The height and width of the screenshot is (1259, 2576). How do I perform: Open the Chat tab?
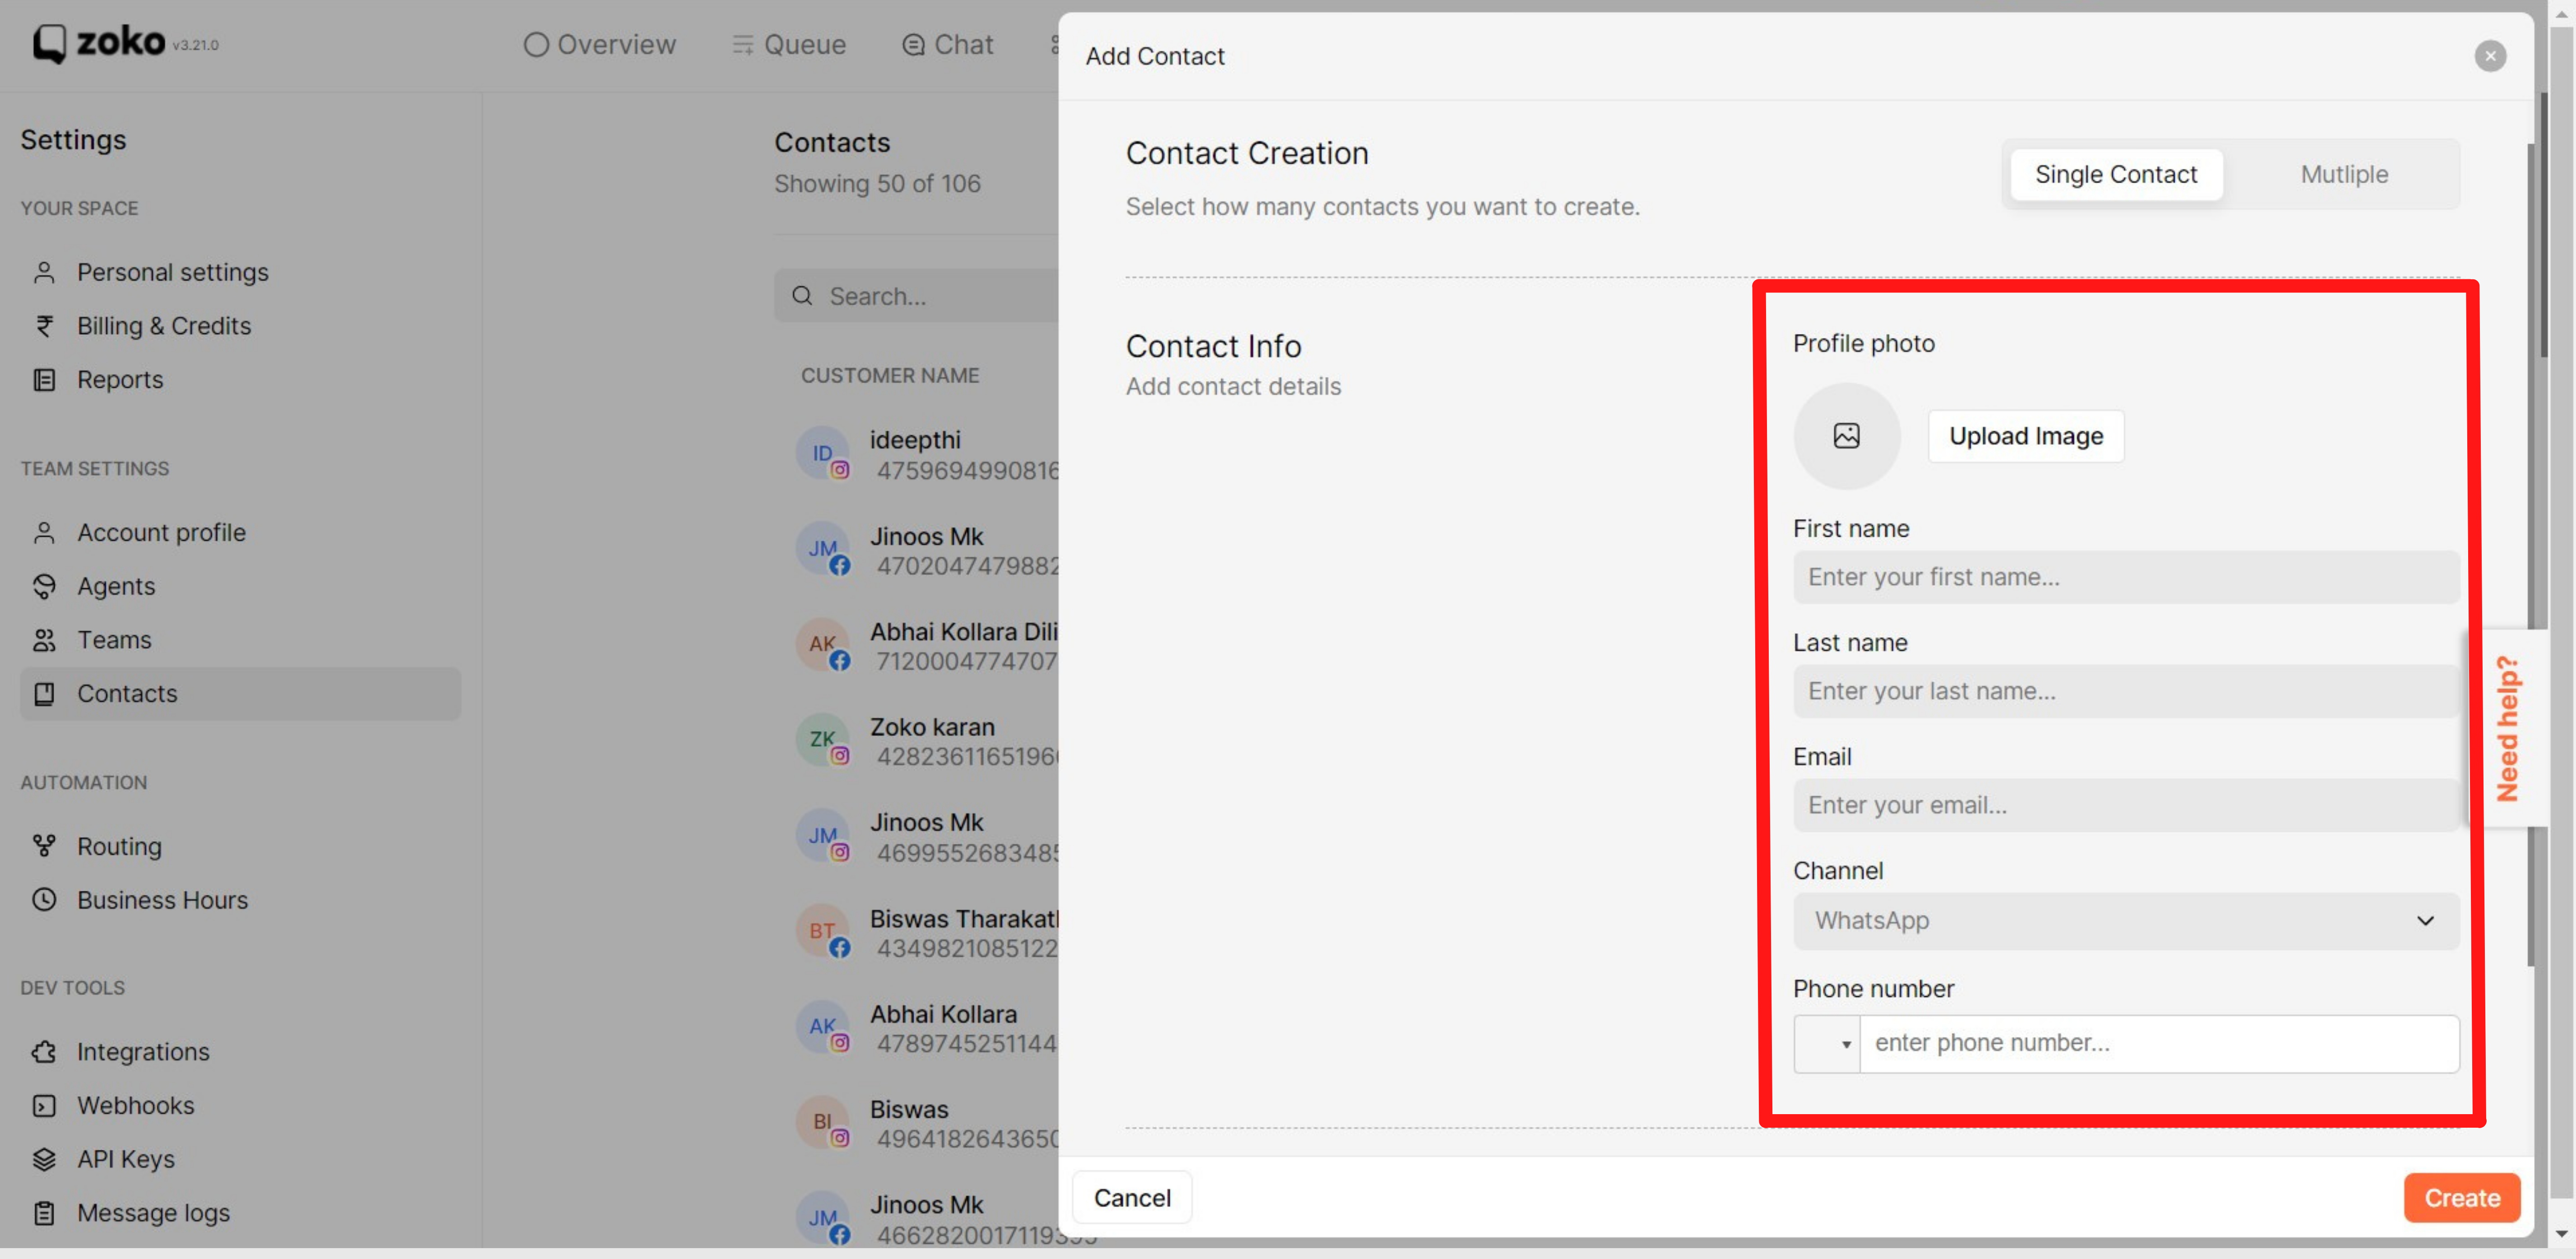948,44
